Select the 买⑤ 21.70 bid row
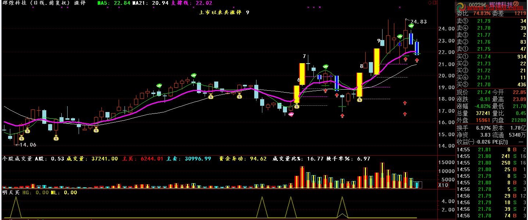Screen dimensions: 528x220 coord(492,84)
